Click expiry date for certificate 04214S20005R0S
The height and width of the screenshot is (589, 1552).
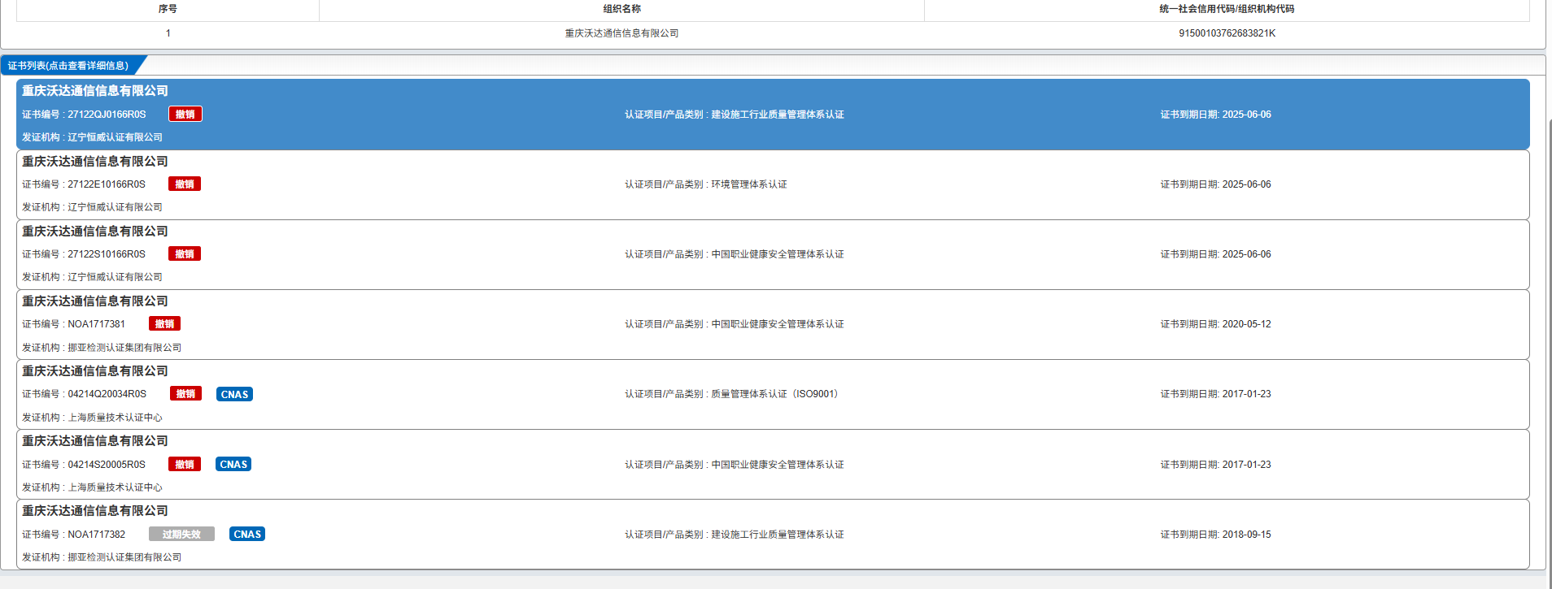coord(1246,465)
